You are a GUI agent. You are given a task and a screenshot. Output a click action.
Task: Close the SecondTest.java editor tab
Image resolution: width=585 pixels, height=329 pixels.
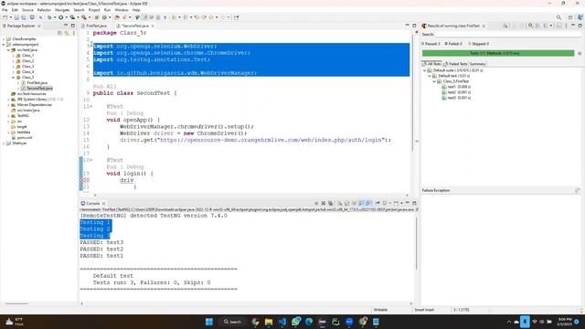(153, 26)
